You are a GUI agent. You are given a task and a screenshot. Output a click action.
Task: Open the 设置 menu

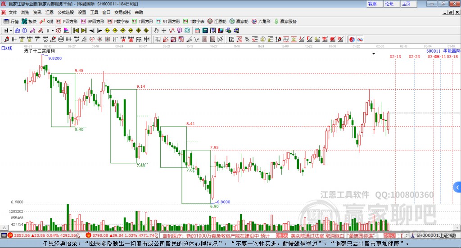click(82, 12)
